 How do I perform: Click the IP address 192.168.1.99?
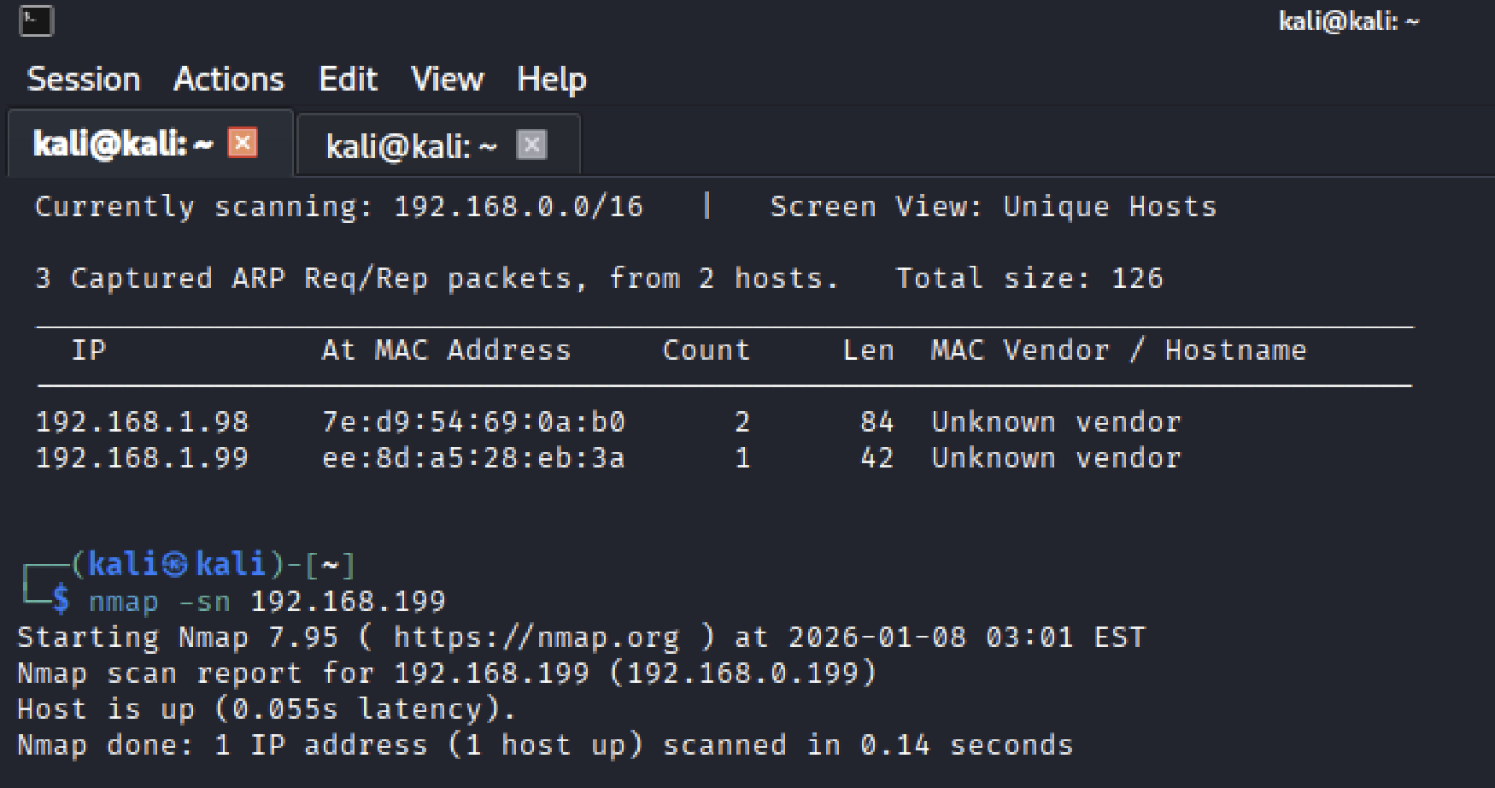[x=142, y=458]
